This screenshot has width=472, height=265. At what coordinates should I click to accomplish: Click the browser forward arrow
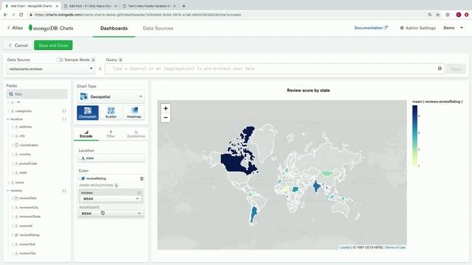13,15
